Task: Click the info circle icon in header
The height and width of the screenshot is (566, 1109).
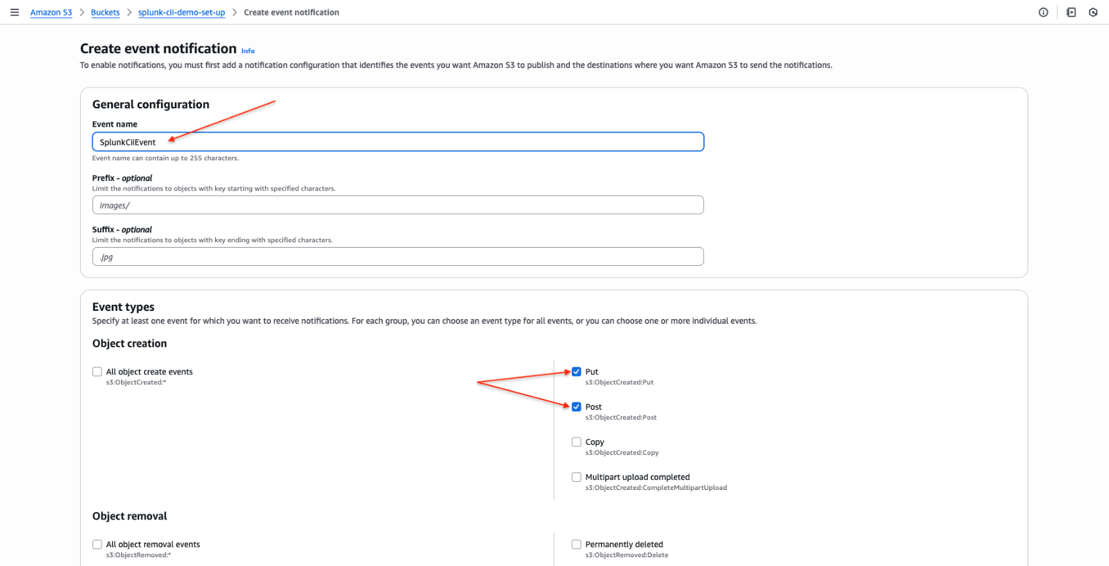Action: click(x=1043, y=12)
